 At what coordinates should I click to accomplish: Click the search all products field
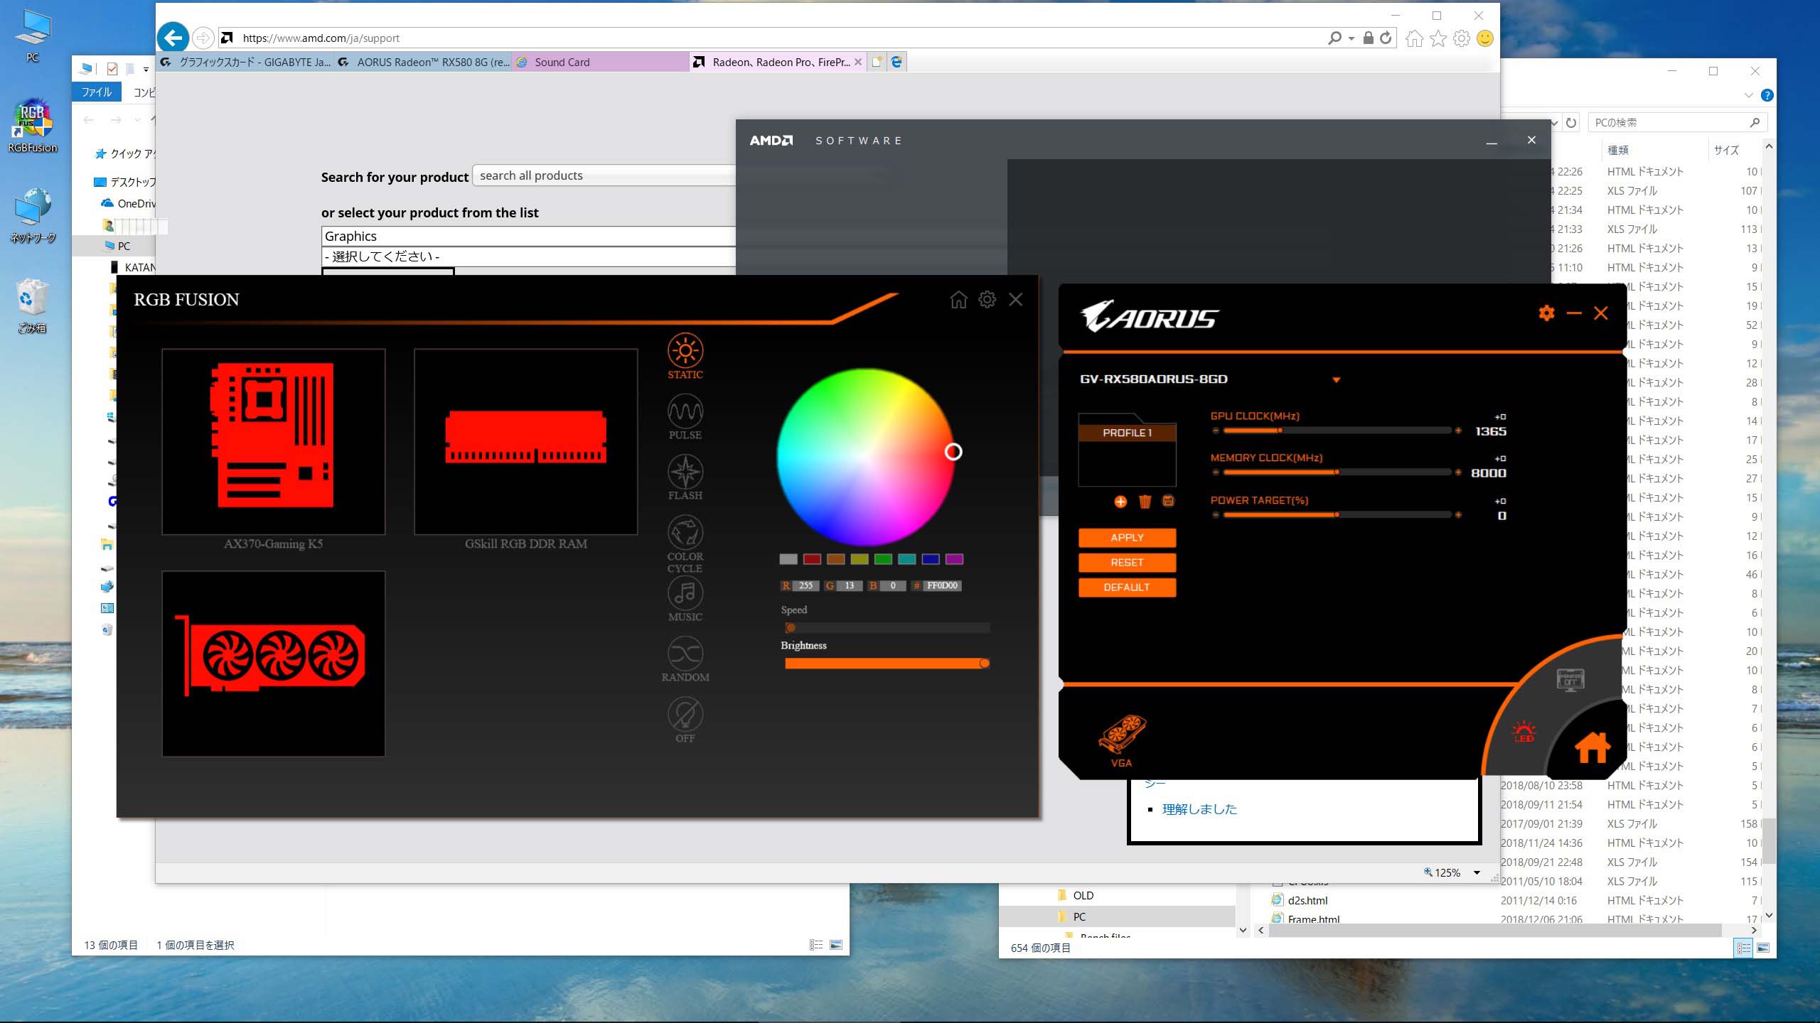click(x=604, y=176)
